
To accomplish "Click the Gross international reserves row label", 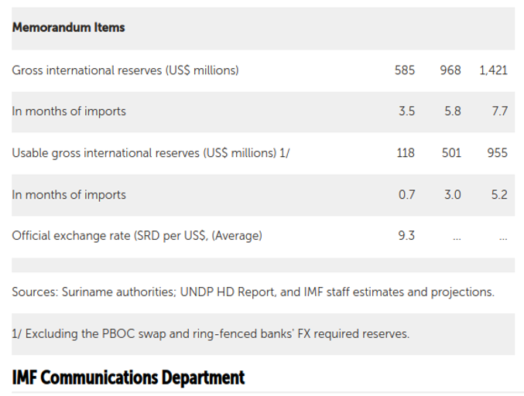I will point(125,70).
